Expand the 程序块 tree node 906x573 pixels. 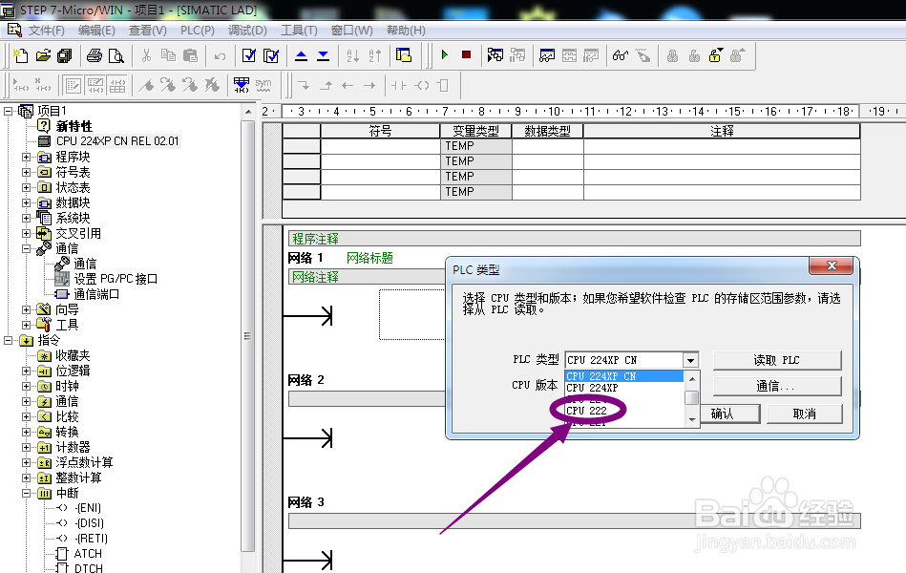26,157
